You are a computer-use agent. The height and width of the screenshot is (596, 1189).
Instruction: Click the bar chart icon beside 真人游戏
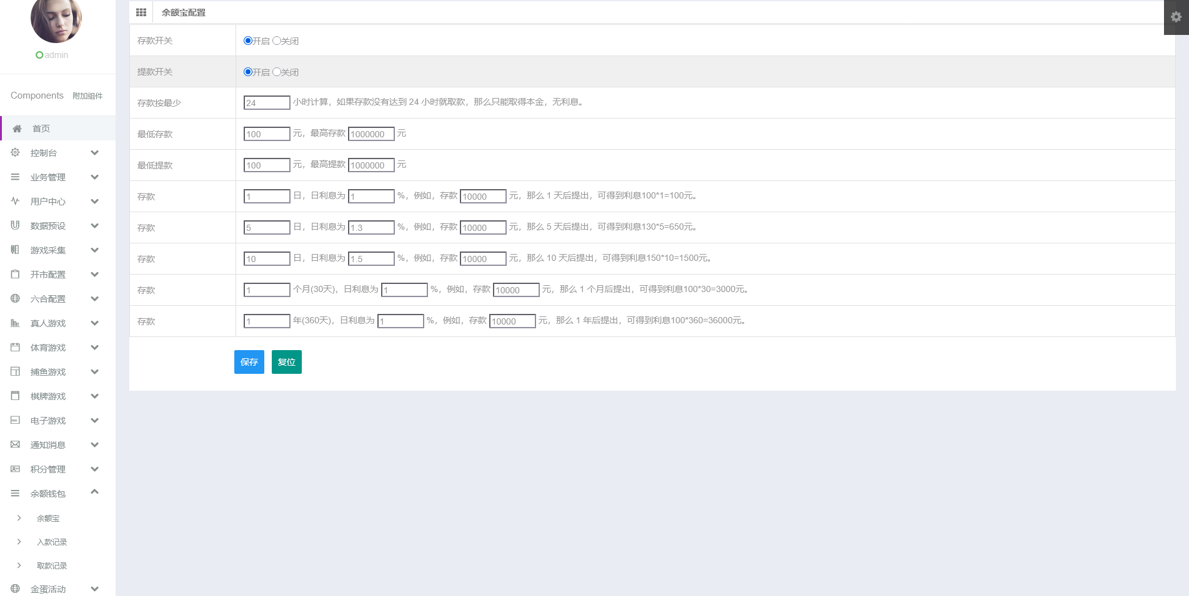click(16, 323)
